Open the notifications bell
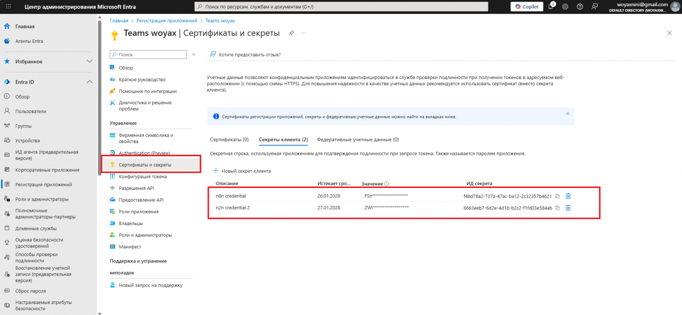Image resolution: width=682 pixels, height=315 pixels. (550, 7)
